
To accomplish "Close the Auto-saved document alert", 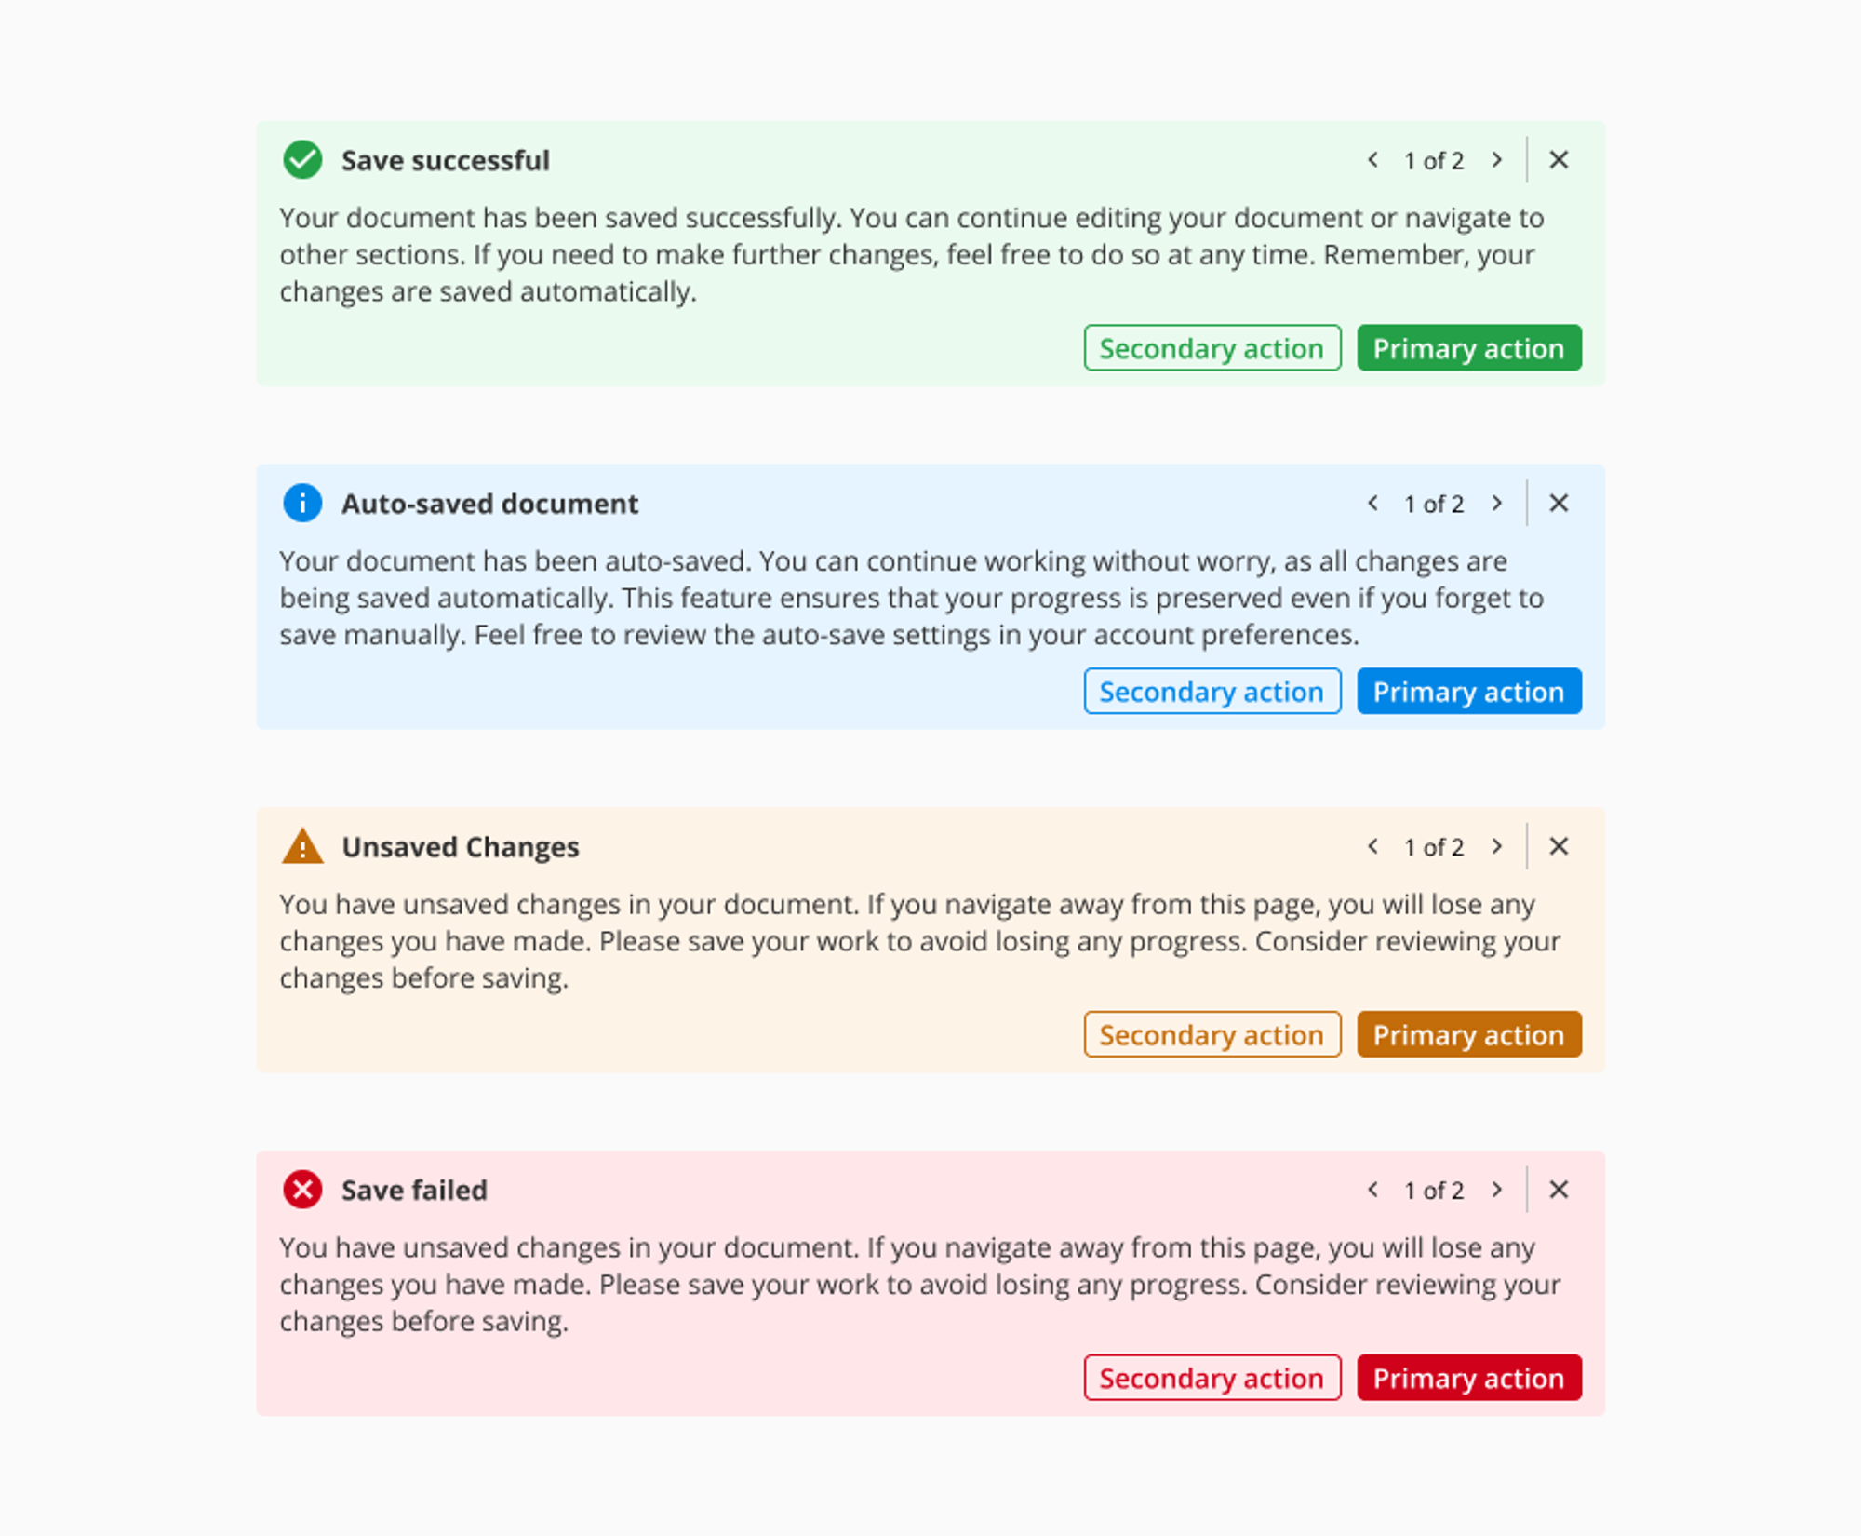I will click(x=1559, y=504).
